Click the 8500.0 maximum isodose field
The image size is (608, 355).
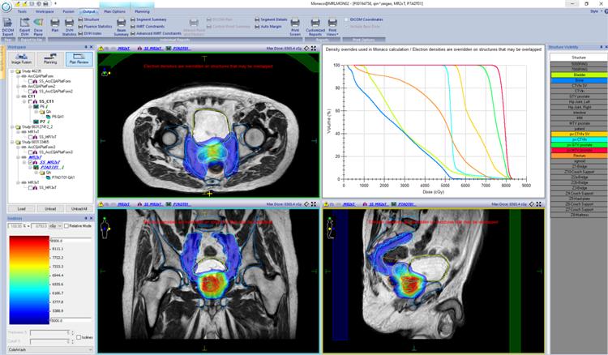coord(71,241)
